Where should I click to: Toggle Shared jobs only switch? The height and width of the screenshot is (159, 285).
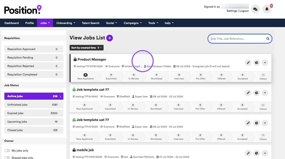click(7, 158)
